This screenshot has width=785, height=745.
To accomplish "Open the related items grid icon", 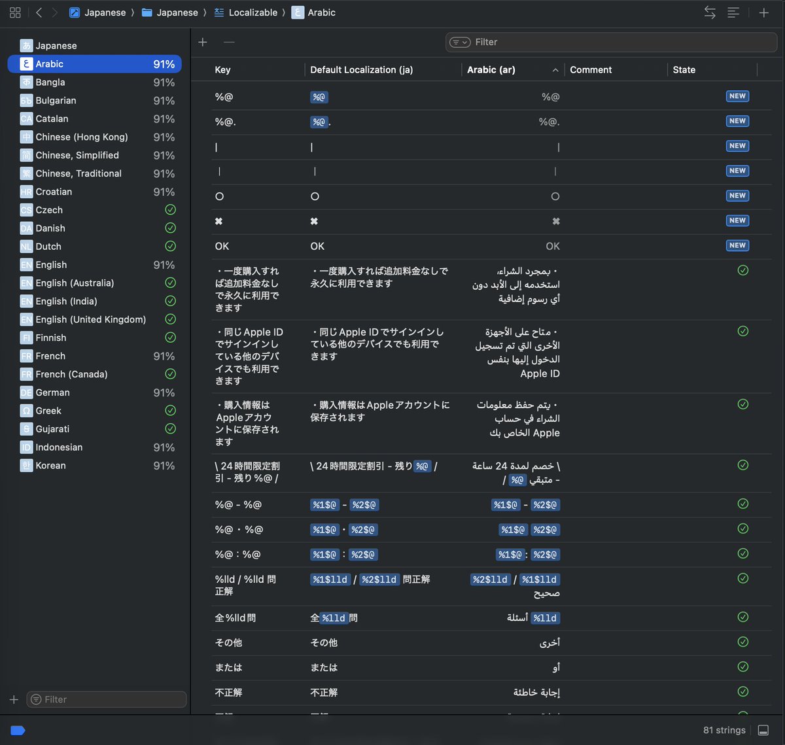I will 15,12.
